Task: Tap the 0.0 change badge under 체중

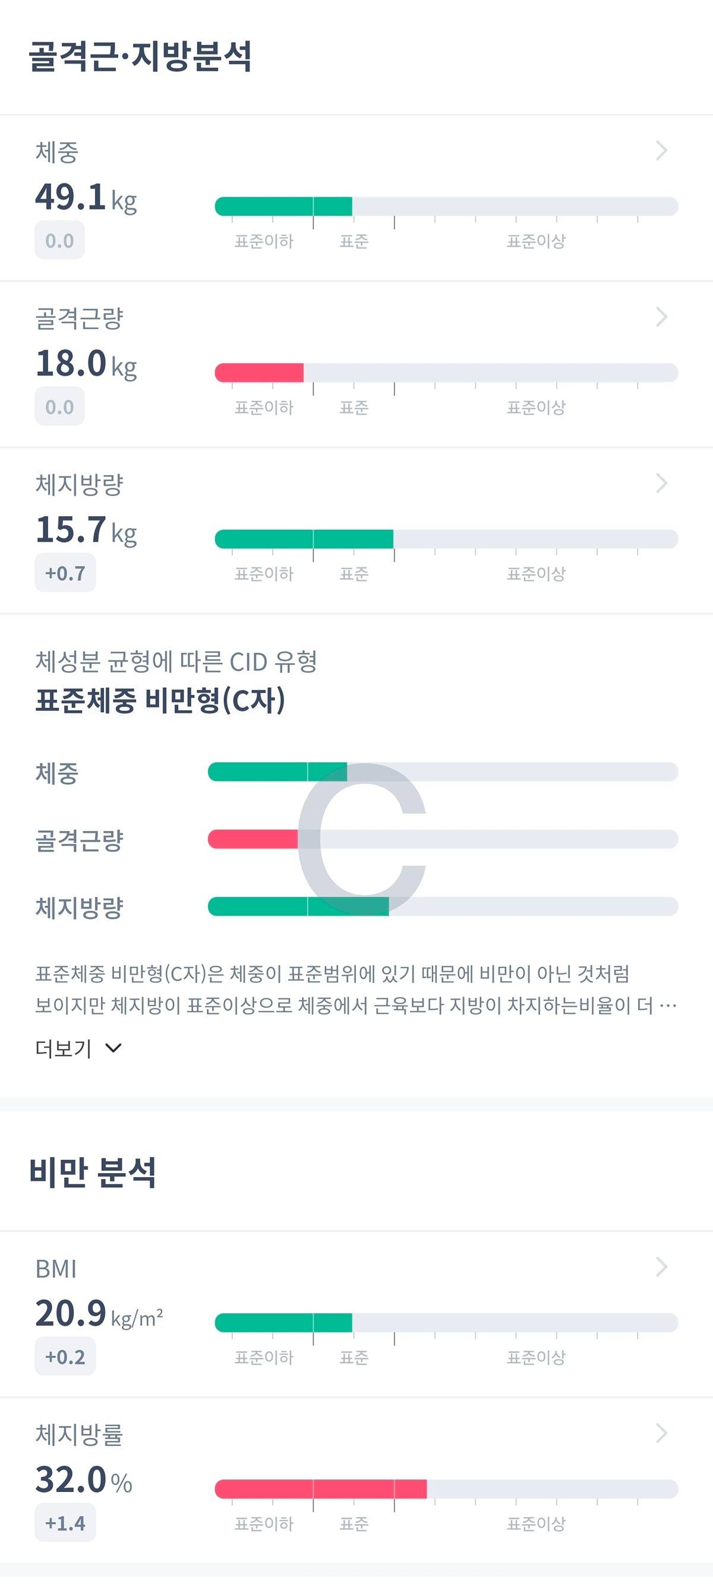Action: pos(59,240)
